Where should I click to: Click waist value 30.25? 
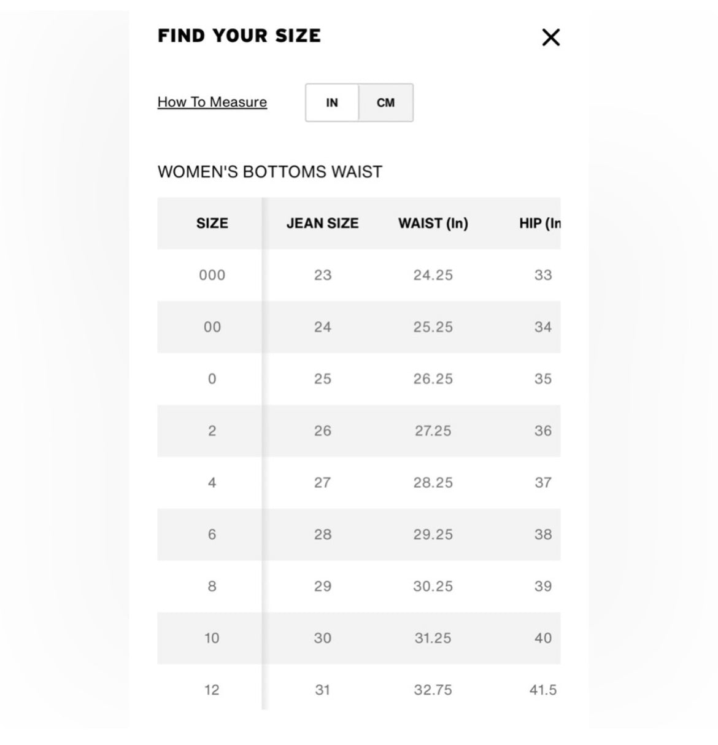(433, 587)
